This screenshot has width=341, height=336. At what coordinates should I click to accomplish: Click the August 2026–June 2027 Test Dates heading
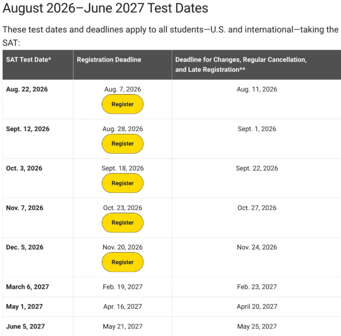click(x=105, y=9)
